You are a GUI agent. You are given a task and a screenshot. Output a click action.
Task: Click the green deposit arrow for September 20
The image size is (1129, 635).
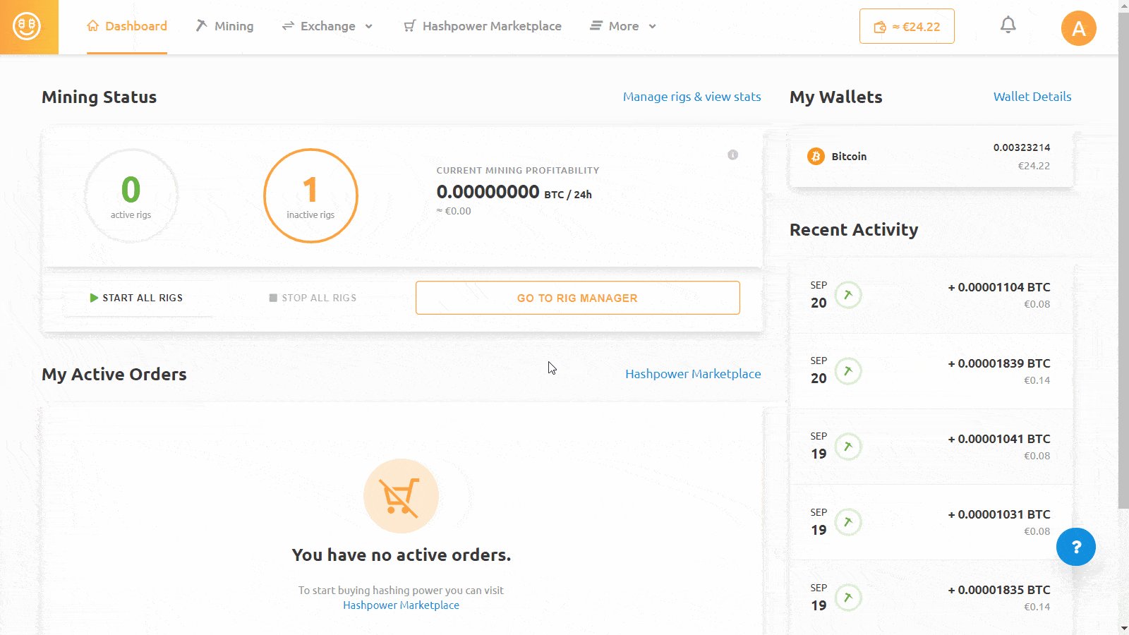(x=848, y=296)
